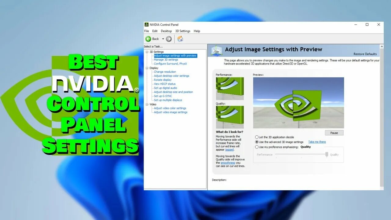Viewport: 391px width, 220px height.
Task: Open the Home icon in toolbar
Action: tap(180, 39)
